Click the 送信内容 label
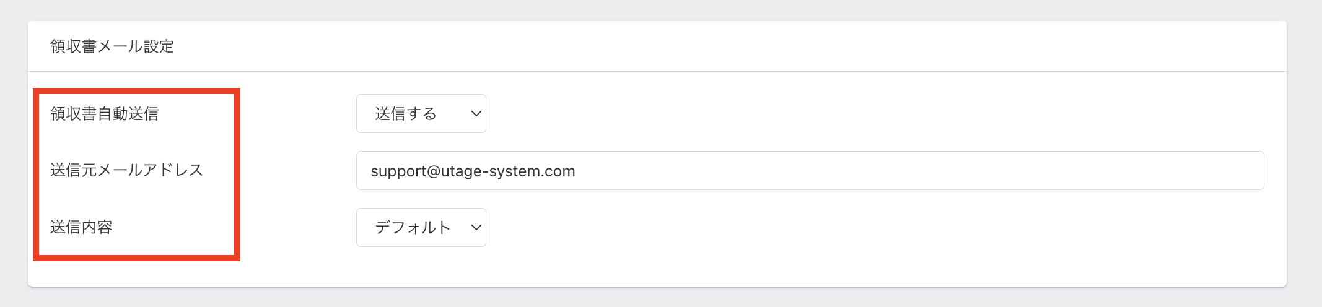Image resolution: width=1322 pixels, height=307 pixels. coord(81,227)
